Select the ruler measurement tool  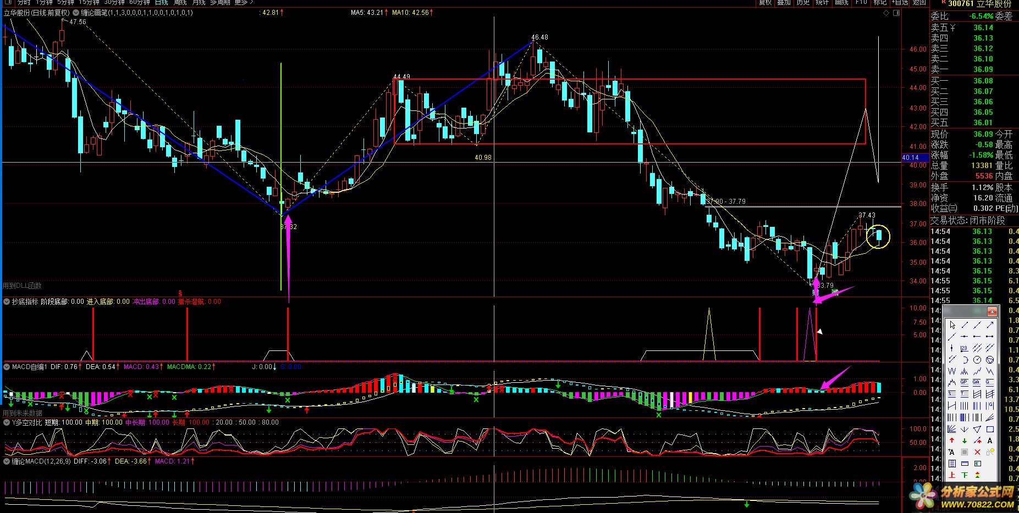click(965, 464)
